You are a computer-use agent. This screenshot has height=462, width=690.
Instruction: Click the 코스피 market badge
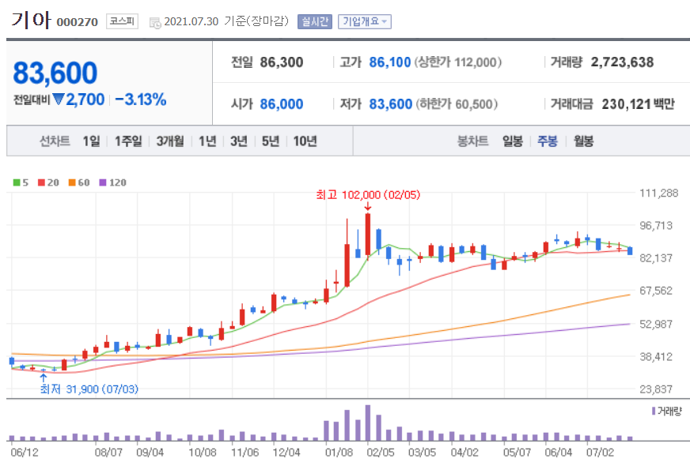tap(122, 21)
